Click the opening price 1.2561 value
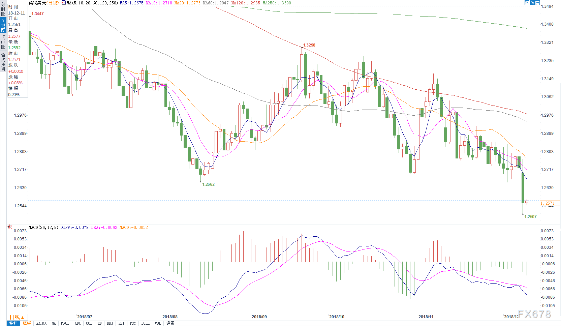 [14, 25]
